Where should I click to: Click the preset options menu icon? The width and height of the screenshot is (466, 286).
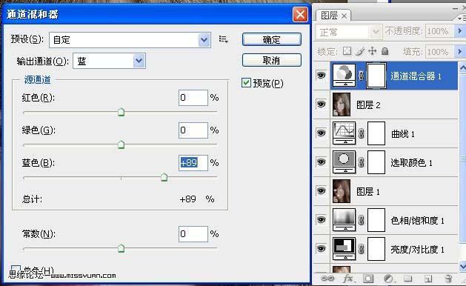tap(223, 39)
